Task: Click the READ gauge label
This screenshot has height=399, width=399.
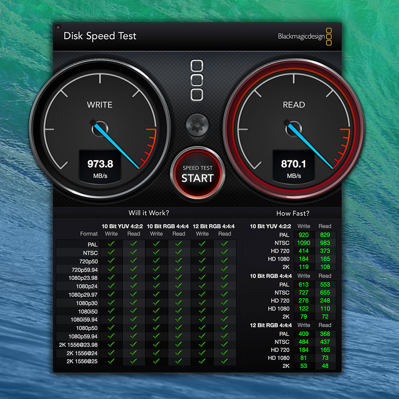Action: [x=294, y=105]
